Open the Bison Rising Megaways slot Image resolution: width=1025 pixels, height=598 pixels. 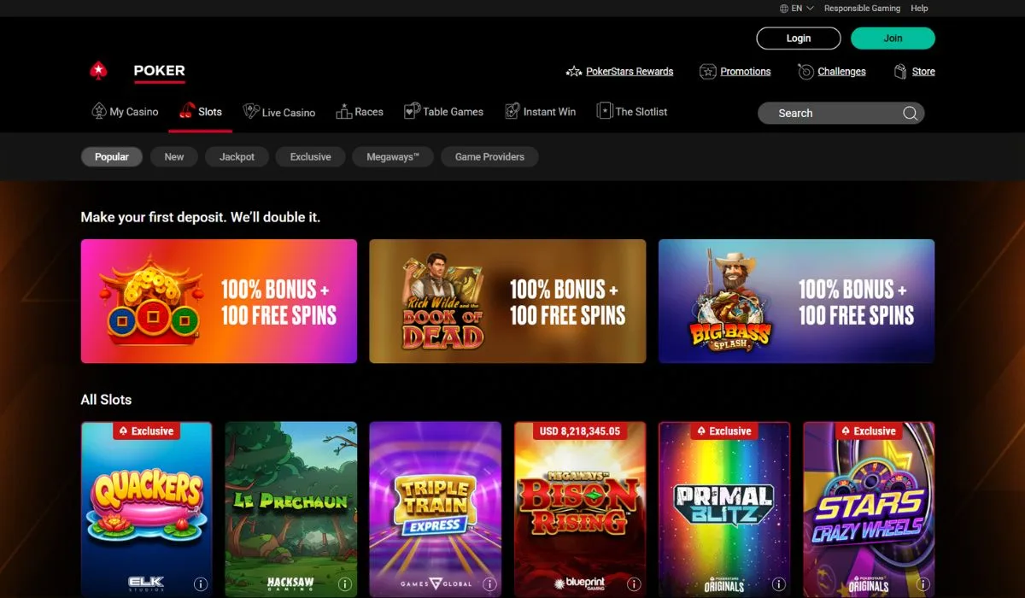tap(579, 509)
